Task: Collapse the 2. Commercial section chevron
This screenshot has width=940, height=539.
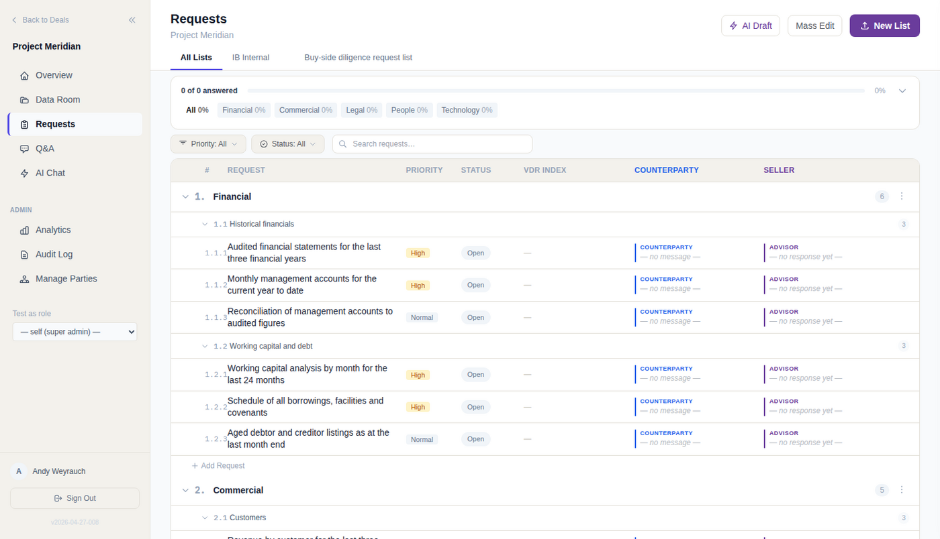Action: tap(185, 491)
